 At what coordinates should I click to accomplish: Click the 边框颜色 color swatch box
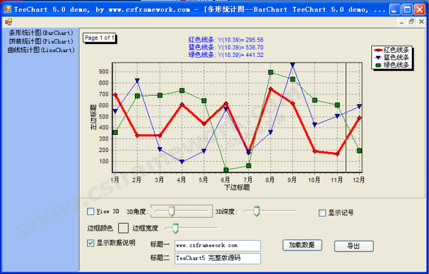tap(123, 228)
